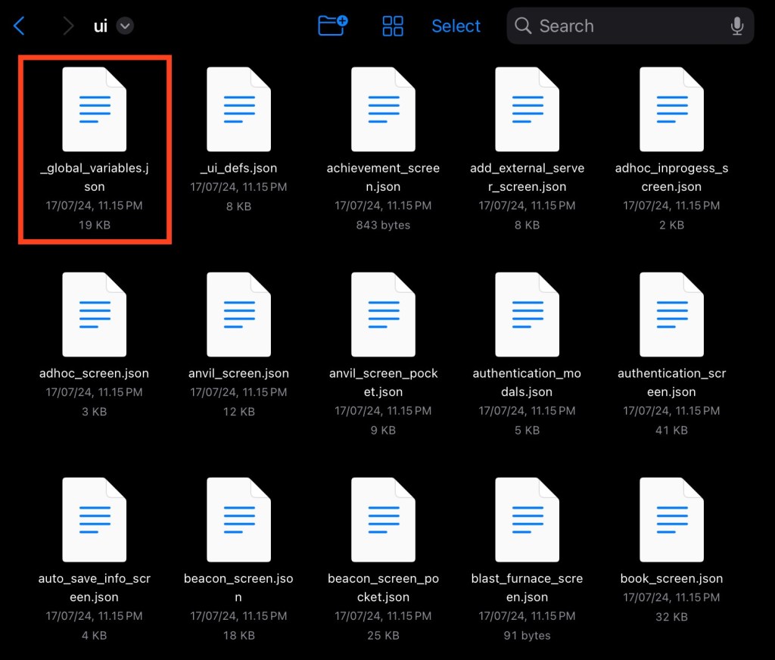Switch view mode with grid icon
This screenshot has width=775, height=660.
[x=393, y=26]
